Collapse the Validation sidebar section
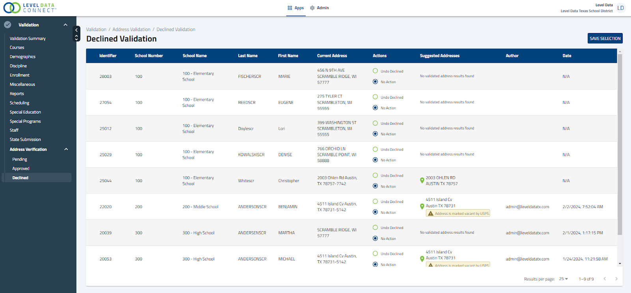The height and width of the screenshot is (293, 631). 65,25
